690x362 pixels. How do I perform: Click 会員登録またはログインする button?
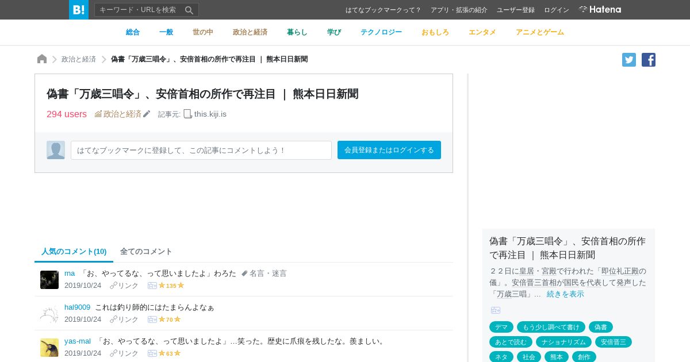(389, 150)
